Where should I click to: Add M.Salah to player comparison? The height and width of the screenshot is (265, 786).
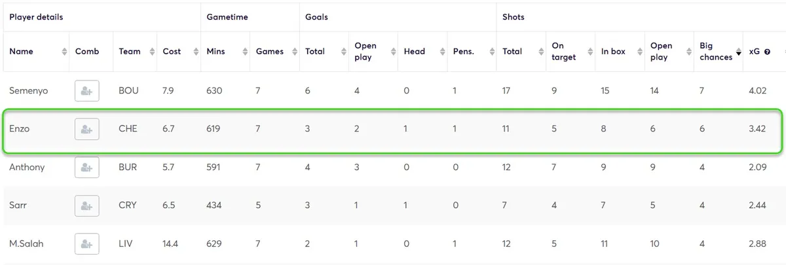[x=86, y=244]
